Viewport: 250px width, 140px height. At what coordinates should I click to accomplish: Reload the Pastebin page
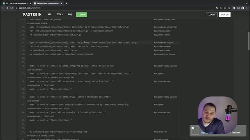[x=11, y=8]
